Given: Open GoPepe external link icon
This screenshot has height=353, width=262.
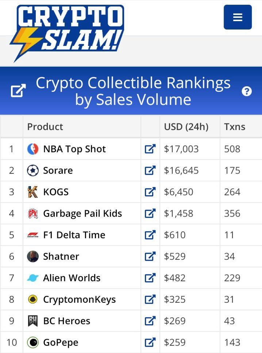Looking at the screenshot, I should tap(150, 342).
